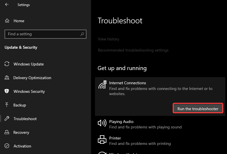Click the Delivery Optimization icon
Viewport: 227px width, 154px height.
tap(7, 78)
